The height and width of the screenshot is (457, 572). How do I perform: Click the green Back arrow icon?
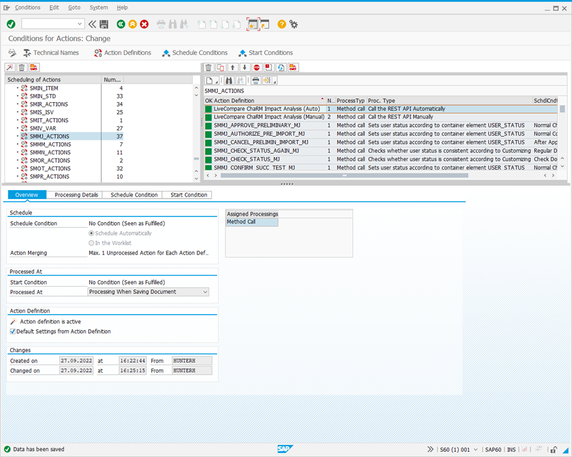click(x=121, y=24)
